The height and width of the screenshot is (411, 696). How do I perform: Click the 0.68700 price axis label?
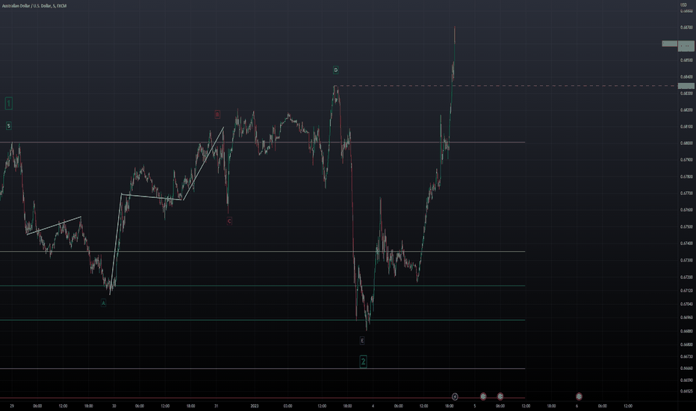click(x=686, y=27)
